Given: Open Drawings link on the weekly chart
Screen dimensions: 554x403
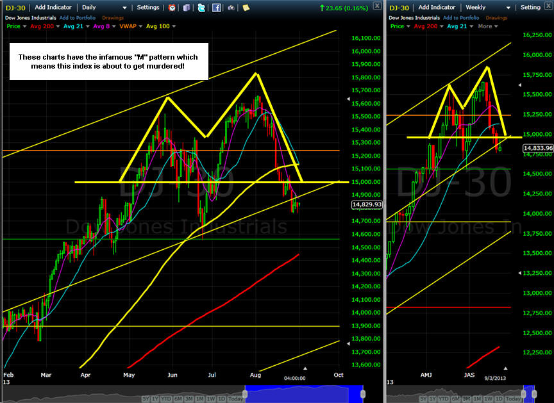Looking at the screenshot, I should (x=496, y=17).
